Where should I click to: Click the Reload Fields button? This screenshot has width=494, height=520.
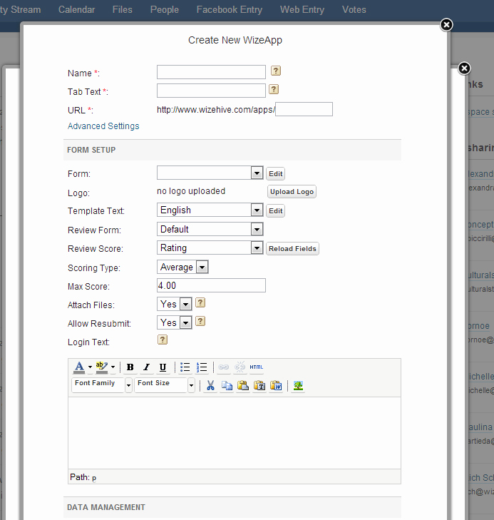pyautogui.click(x=292, y=249)
